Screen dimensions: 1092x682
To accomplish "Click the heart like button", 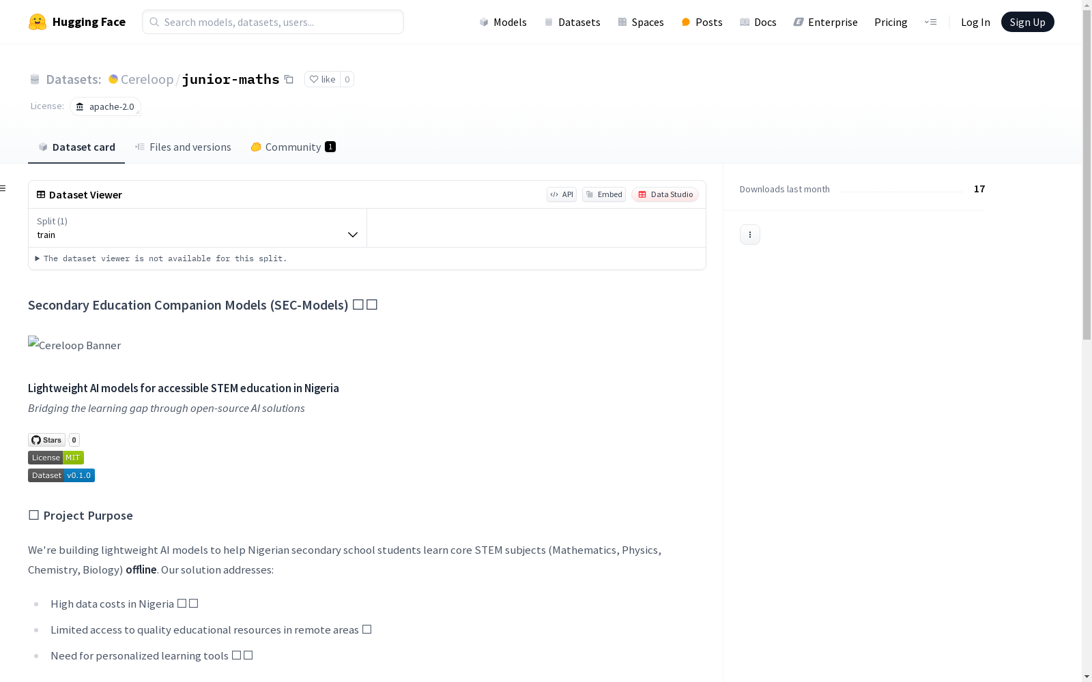I will click(322, 79).
